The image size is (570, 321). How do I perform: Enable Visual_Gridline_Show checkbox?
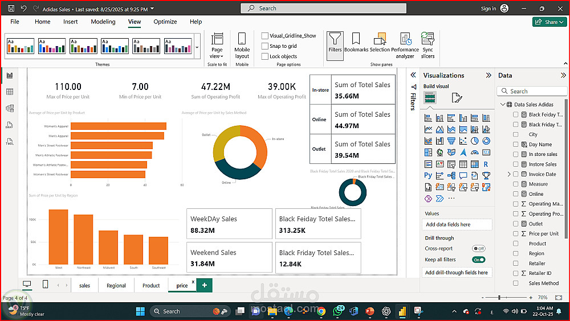click(x=264, y=36)
